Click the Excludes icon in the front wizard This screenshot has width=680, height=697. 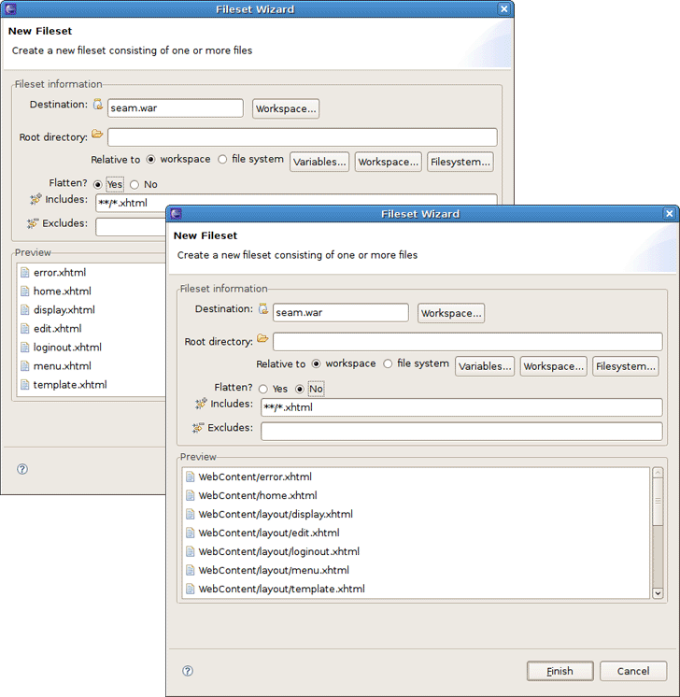pos(198,428)
